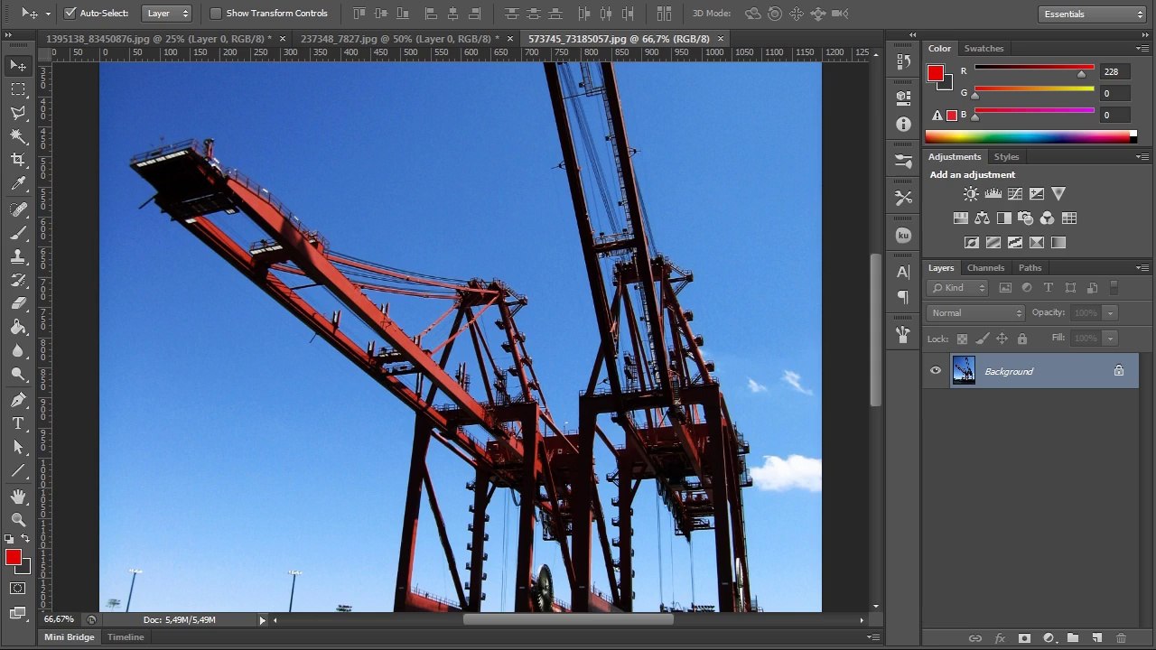Toggle lock transparent pixels
The image size is (1156, 650).
coord(962,339)
